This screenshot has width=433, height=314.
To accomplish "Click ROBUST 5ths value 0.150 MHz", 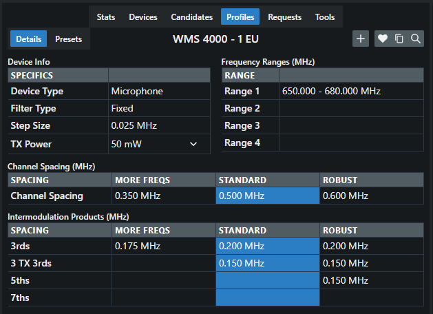I will pyautogui.click(x=372, y=280).
